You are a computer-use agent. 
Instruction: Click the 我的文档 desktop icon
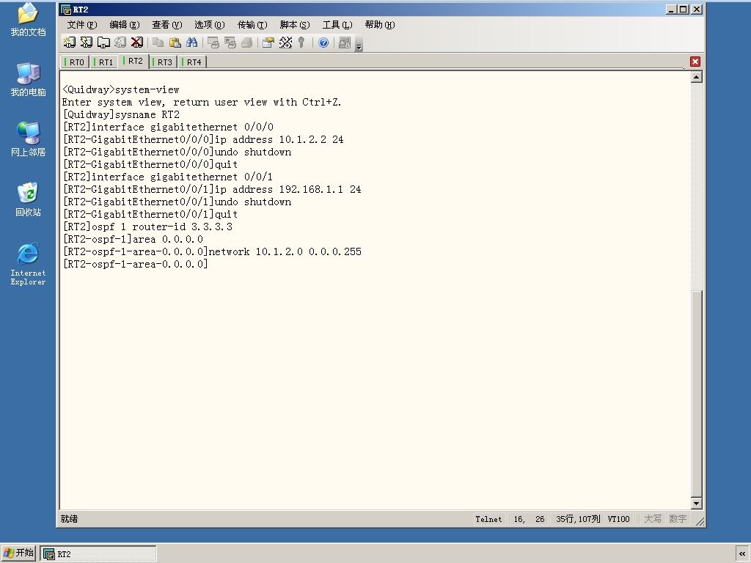(28, 20)
